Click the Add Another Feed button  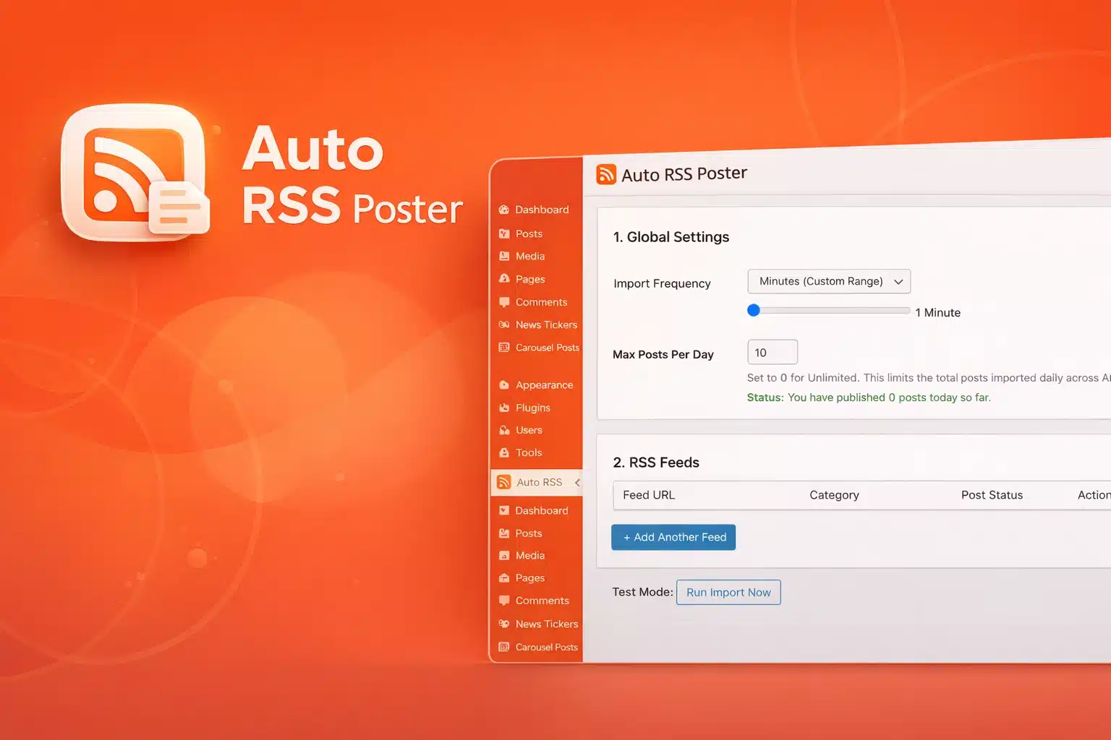coord(673,537)
